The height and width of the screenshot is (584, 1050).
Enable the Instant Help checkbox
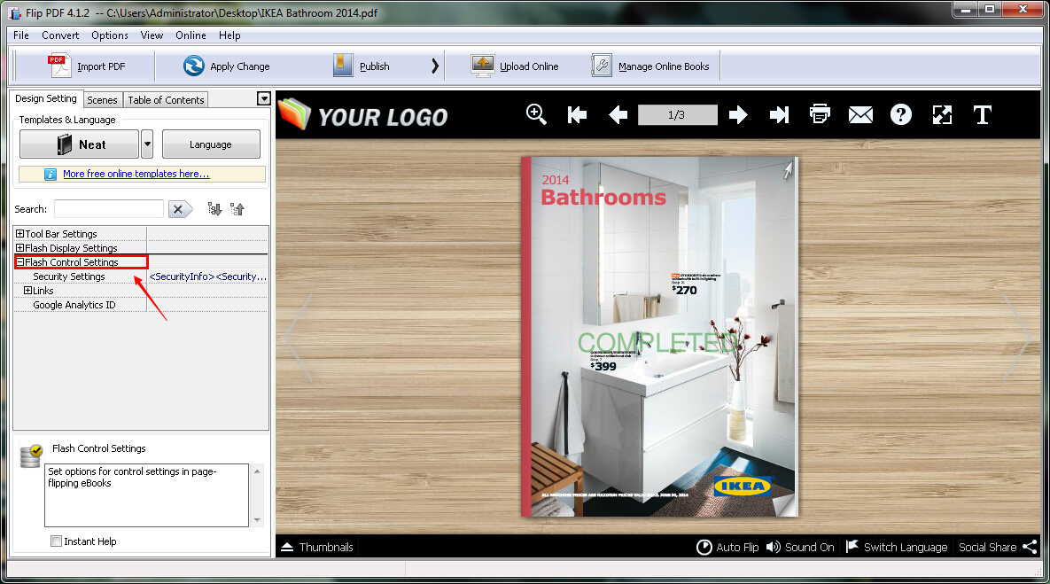pos(56,541)
